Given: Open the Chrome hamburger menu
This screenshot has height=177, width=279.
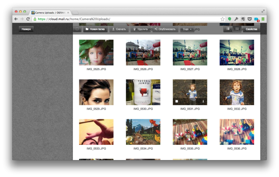Looking at the screenshot, I should [263, 19].
